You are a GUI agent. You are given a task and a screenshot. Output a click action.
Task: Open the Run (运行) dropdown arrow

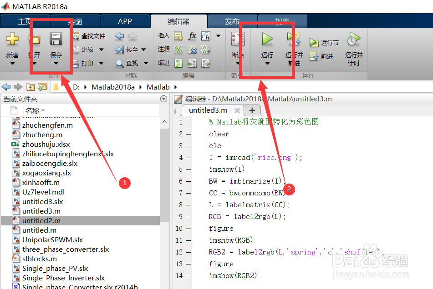[267, 63]
